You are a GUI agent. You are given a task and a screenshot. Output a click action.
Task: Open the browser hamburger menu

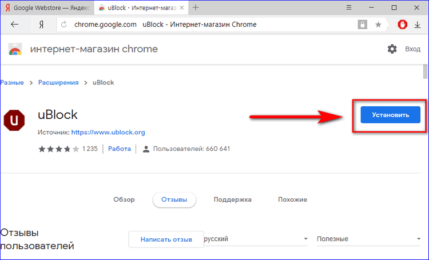pos(348,7)
